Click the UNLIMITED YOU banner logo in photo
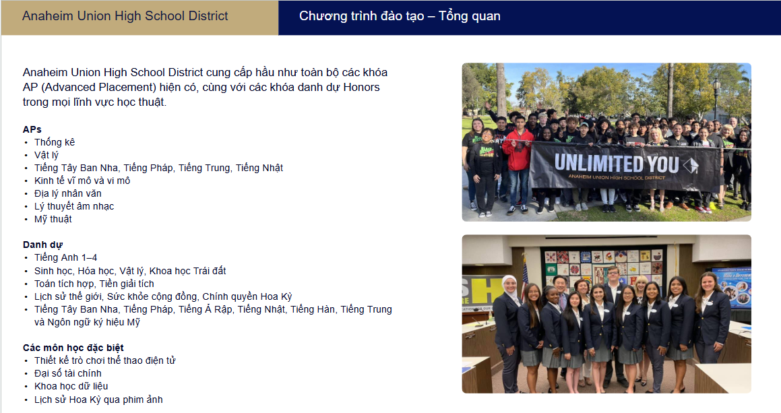The image size is (781, 413). click(627, 165)
